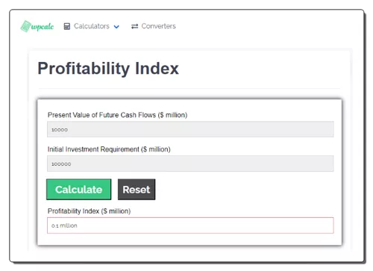Expand the blue chevron next to Calculators
This screenshot has height=271, width=373.
pyautogui.click(x=116, y=27)
